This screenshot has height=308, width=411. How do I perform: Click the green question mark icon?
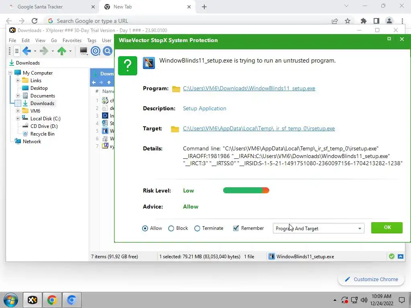(x=128, y=65)
